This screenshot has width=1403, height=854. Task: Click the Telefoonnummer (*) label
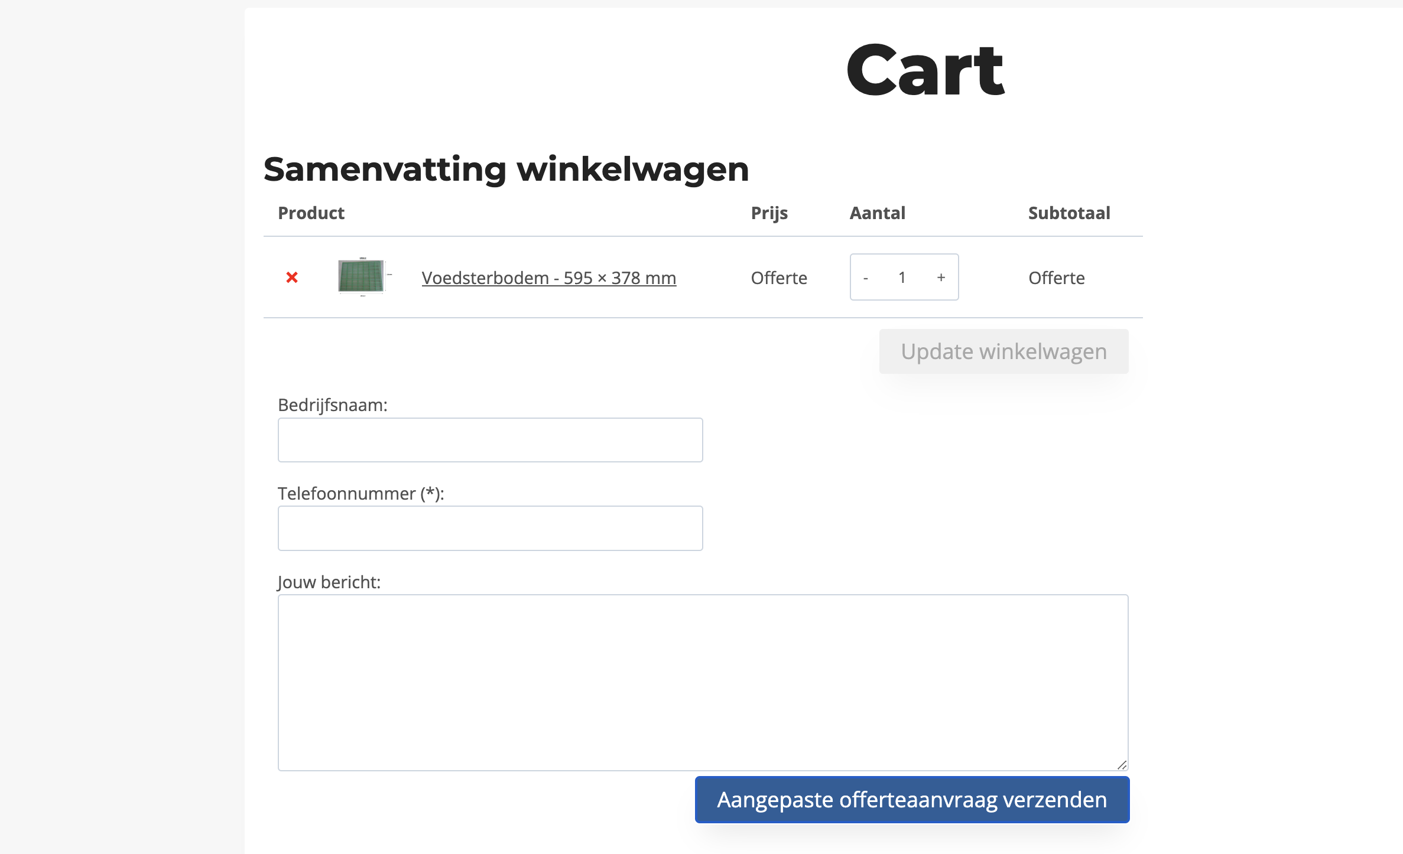tap(361, 494)
